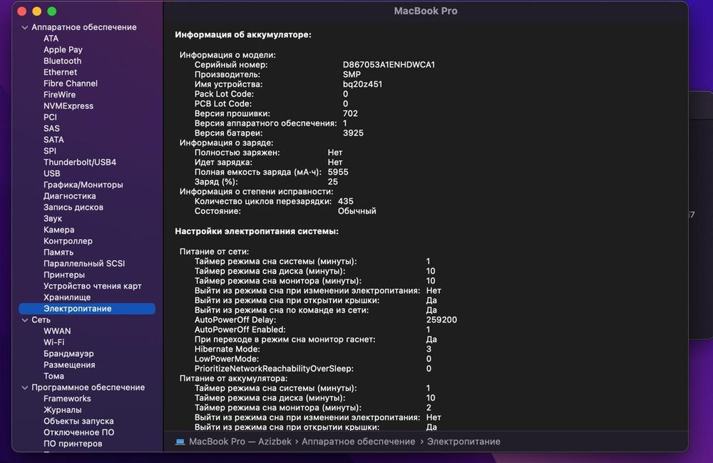Select Устройство чтения карт

click(x=92, y=286)
